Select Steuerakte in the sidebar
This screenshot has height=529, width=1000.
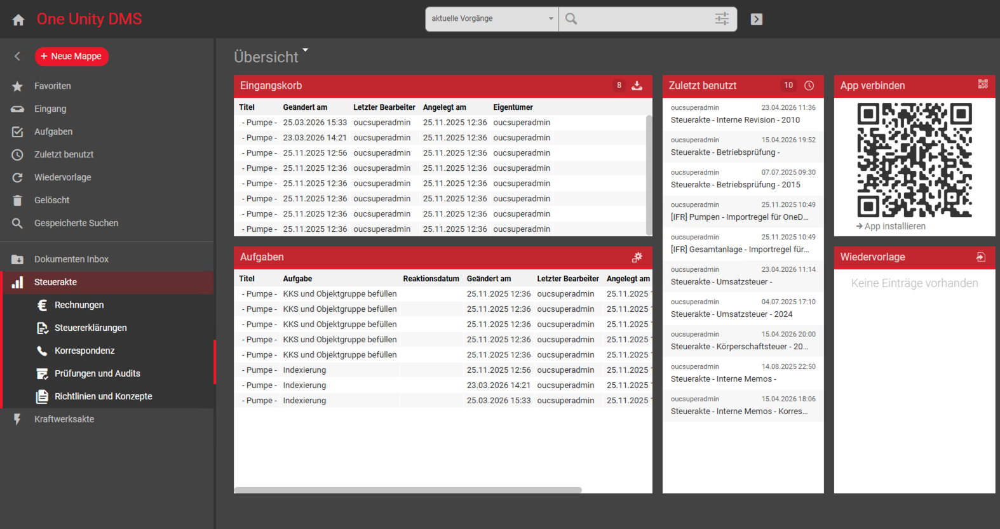click(108, 283)
